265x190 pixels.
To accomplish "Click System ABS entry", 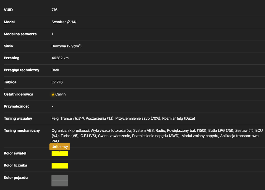I will coord(143,131).
